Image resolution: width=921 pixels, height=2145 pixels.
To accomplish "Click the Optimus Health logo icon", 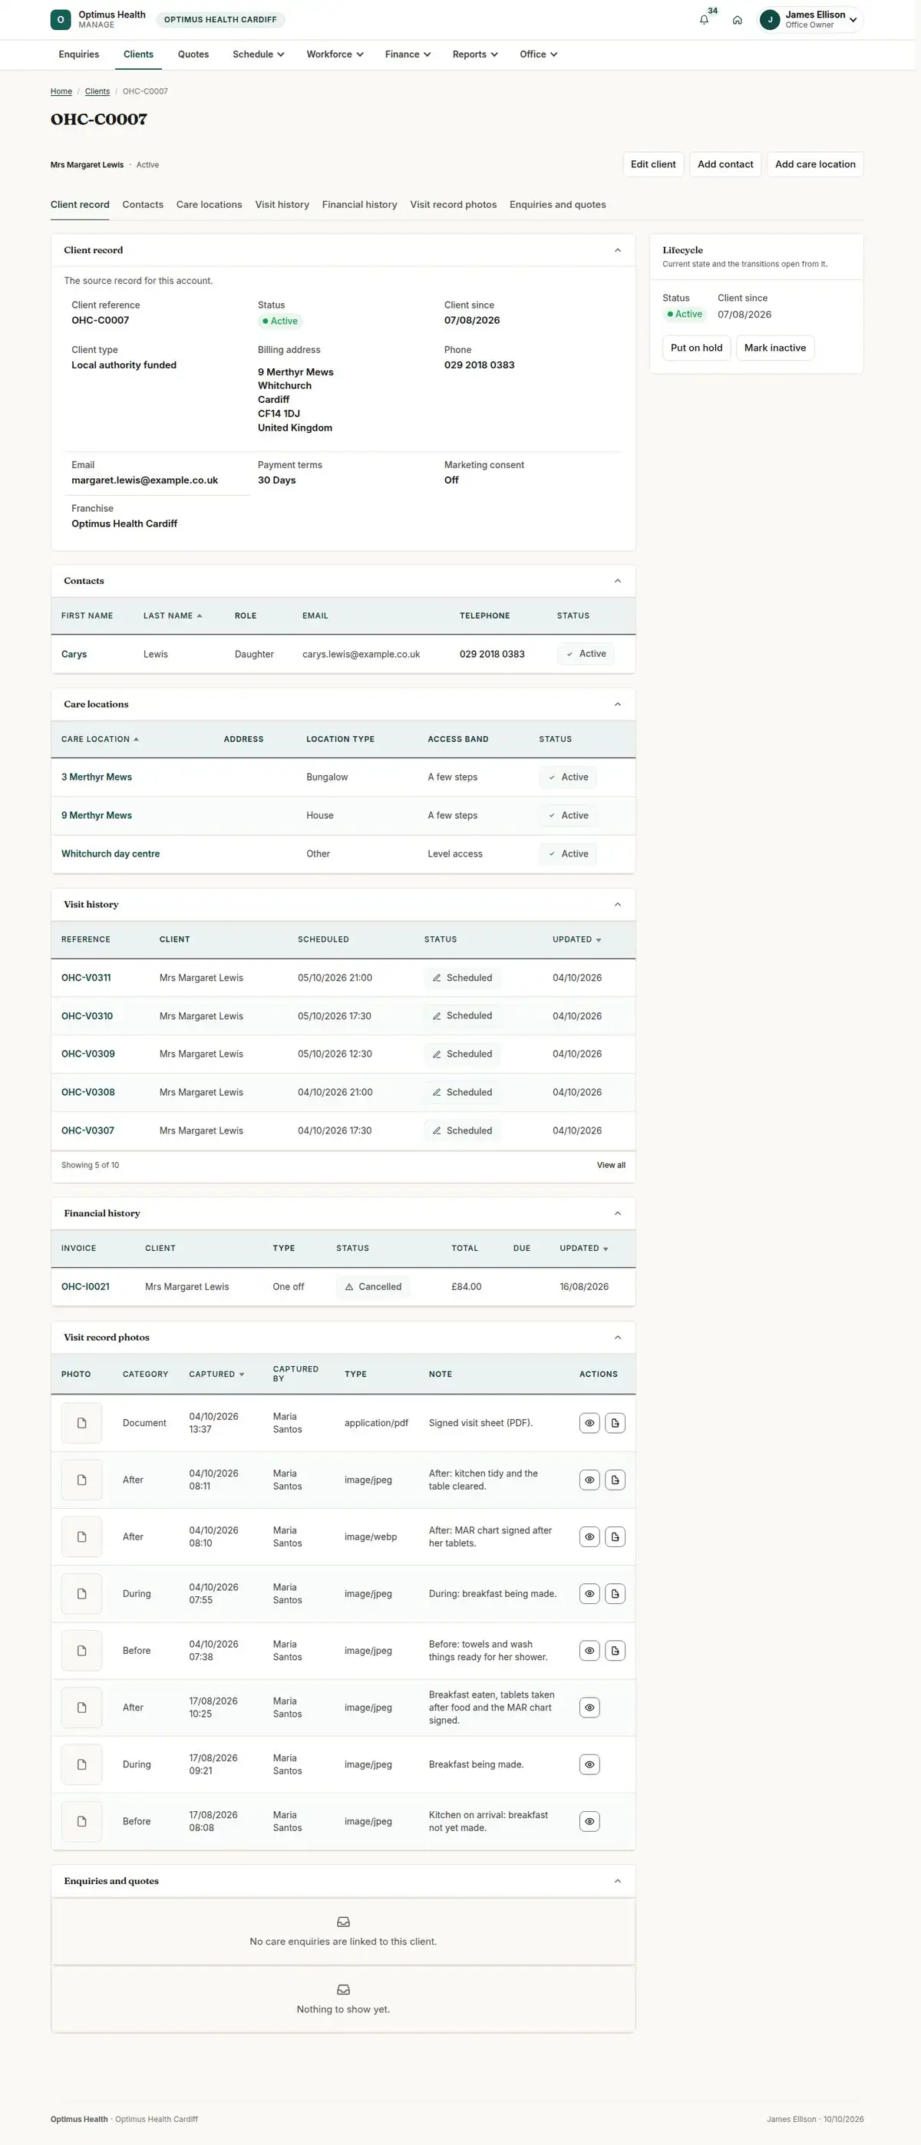I will pyautogui.click(x=61, y=20).
